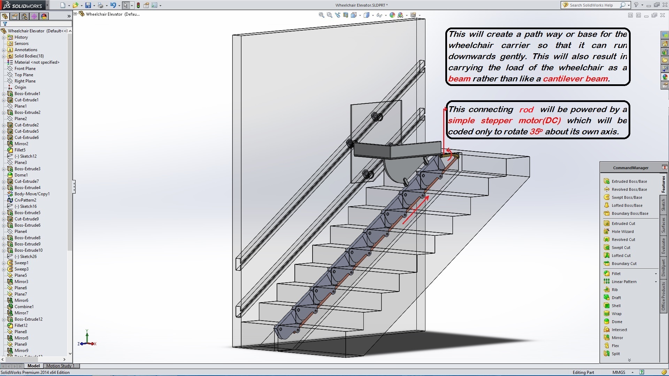The height and width of the screenshot is (376, 669).
Task: Click the Zoom to Fit icon
Action: pyautogui.click(x=321, y=15)
